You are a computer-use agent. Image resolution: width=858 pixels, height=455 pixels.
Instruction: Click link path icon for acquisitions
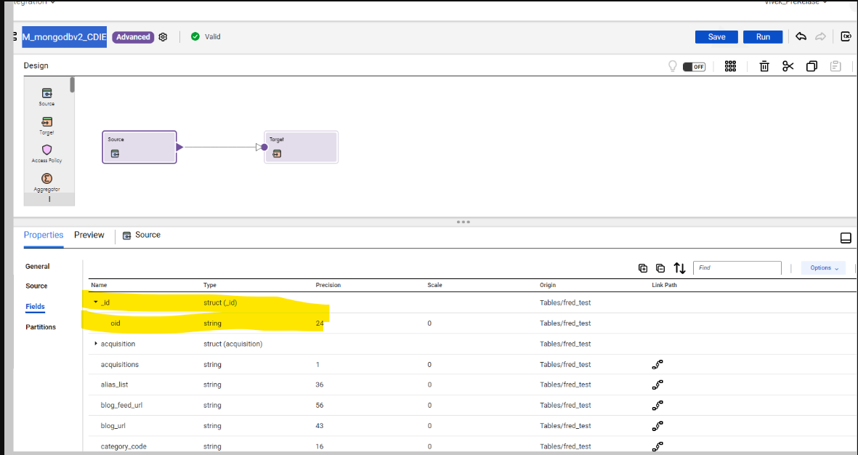click(x=657, y=364)
